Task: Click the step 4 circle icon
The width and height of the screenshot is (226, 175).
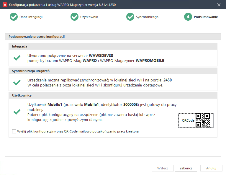Action: 188,17
